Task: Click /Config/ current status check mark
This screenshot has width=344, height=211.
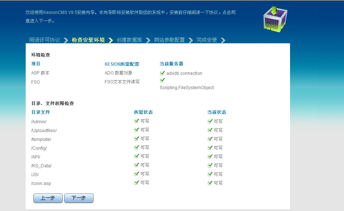Action: pyautogui.click(x=210, y=148)
